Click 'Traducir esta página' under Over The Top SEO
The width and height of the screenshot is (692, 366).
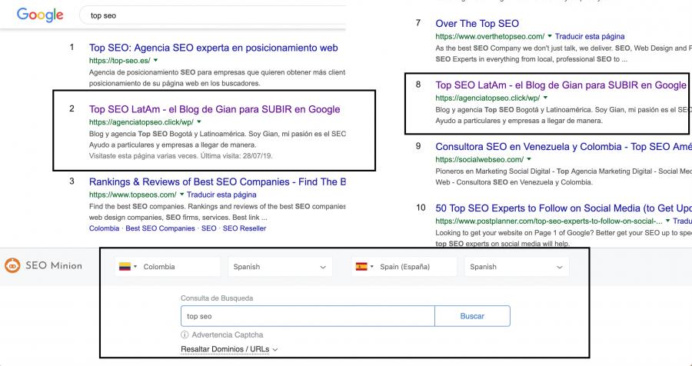(x=591, y=36)
